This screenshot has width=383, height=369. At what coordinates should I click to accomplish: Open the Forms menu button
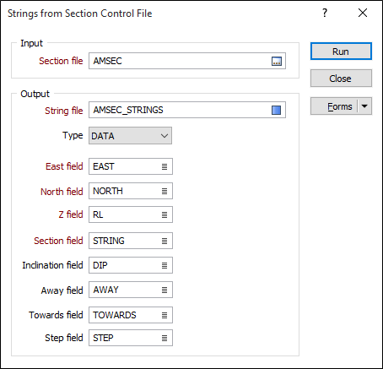coord(334,106)
